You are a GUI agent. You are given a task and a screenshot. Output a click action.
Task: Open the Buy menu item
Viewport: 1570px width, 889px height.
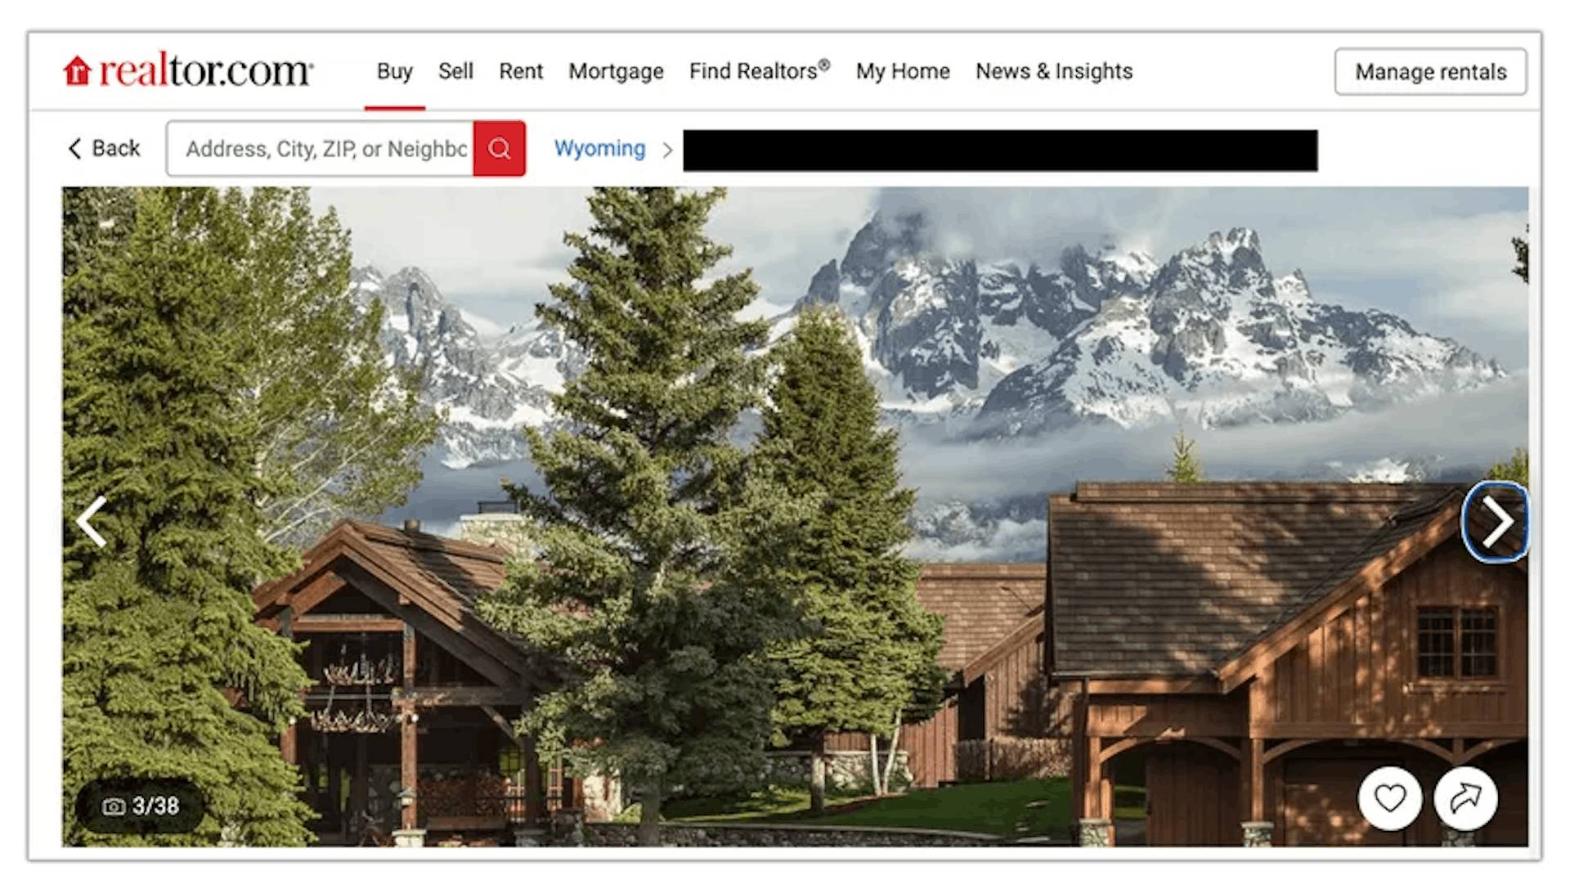(393, 71)
